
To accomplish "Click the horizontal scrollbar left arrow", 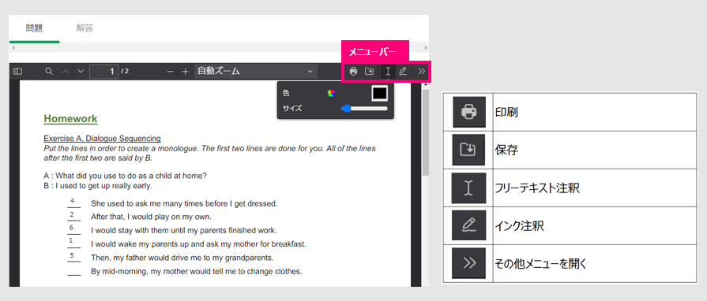I will tap(13, 47).
